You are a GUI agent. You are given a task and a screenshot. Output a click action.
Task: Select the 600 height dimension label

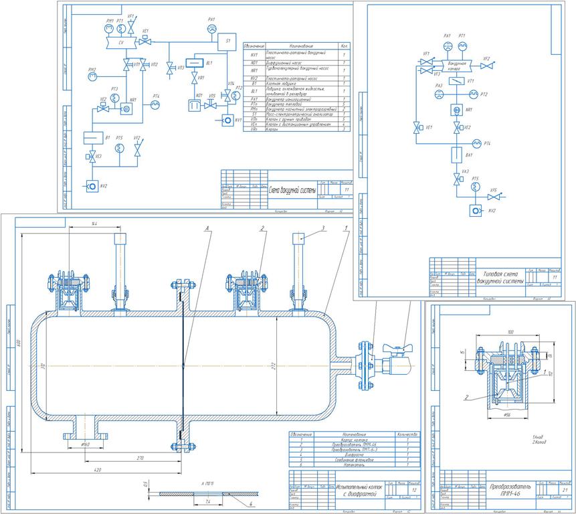(x=19, y=343)
